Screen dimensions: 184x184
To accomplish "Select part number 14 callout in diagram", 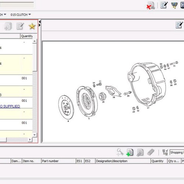I will [94, 83].
